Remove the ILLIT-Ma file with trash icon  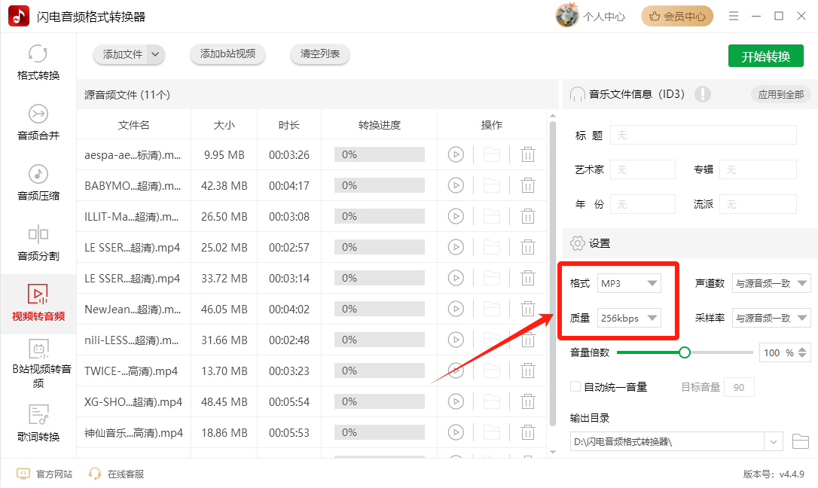click(528, 216)
